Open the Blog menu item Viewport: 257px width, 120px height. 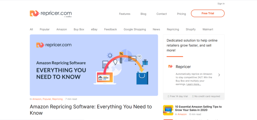click(143, 14)
